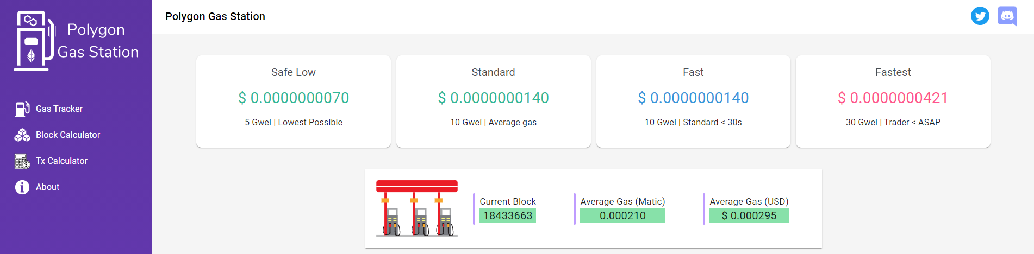The height and width of the screenshot is (254, 1034).
Task: Select the Fastest gas price card
Action: [893, 101]
